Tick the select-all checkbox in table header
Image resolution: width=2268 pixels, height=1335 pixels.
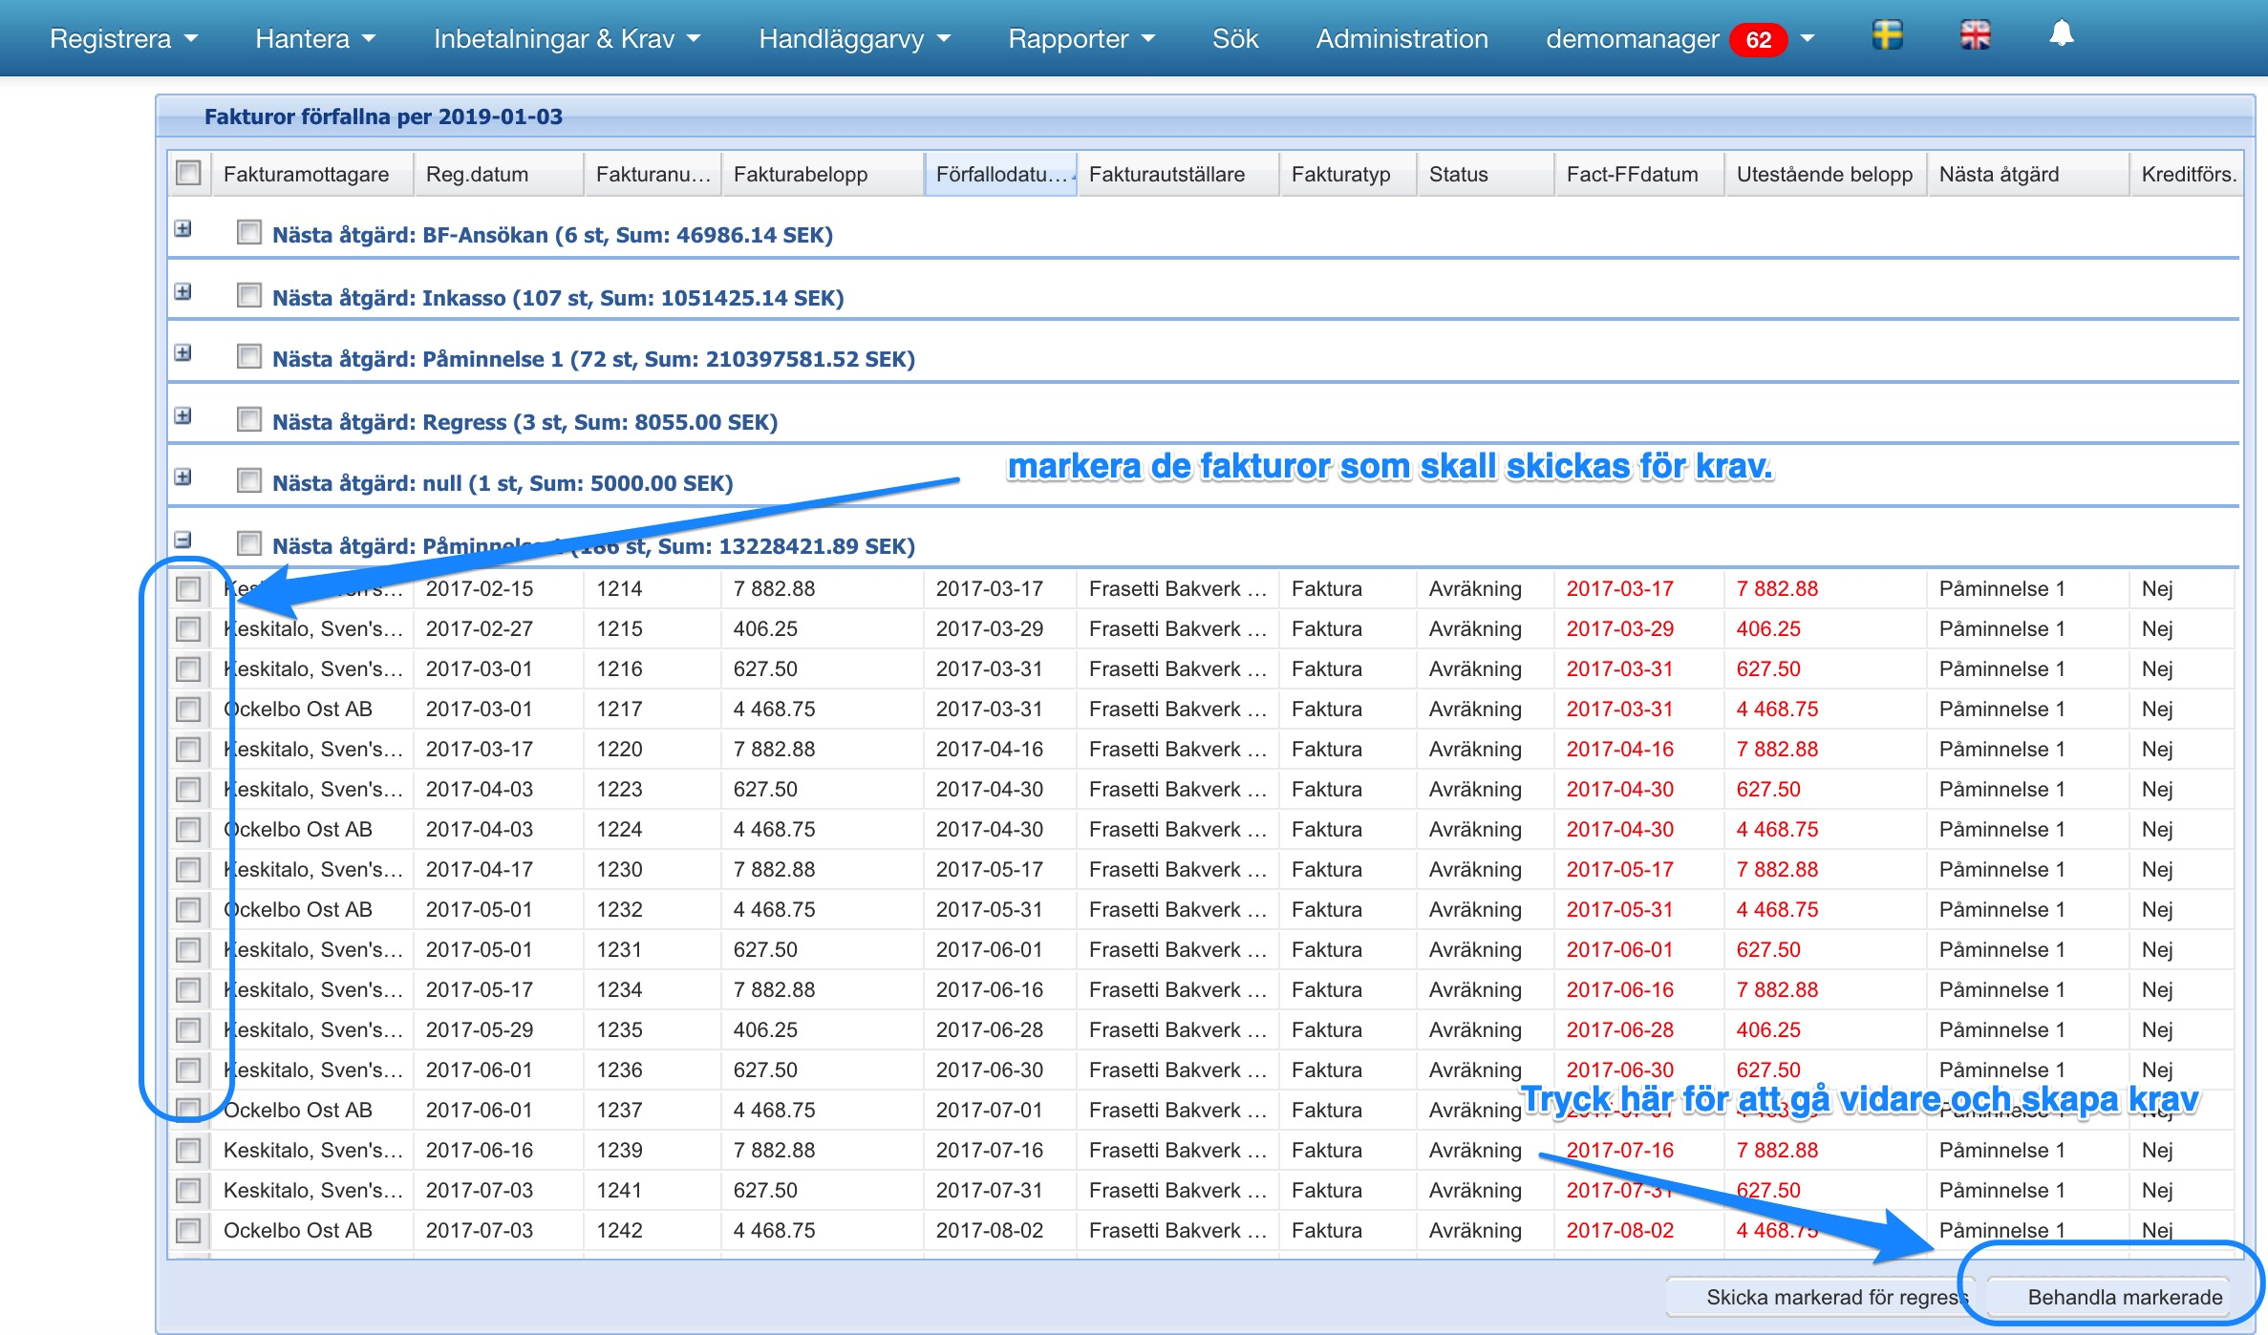click(x=188, y=173)
